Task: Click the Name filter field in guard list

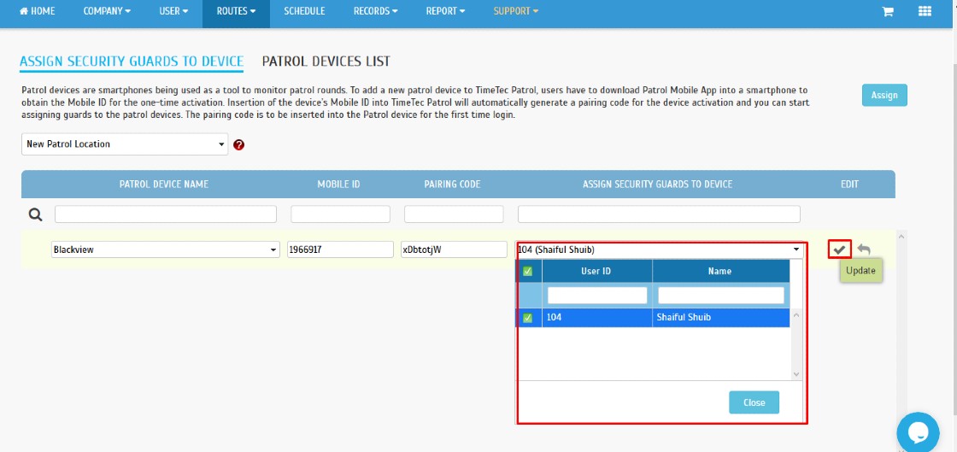Action: pos(721,296)
